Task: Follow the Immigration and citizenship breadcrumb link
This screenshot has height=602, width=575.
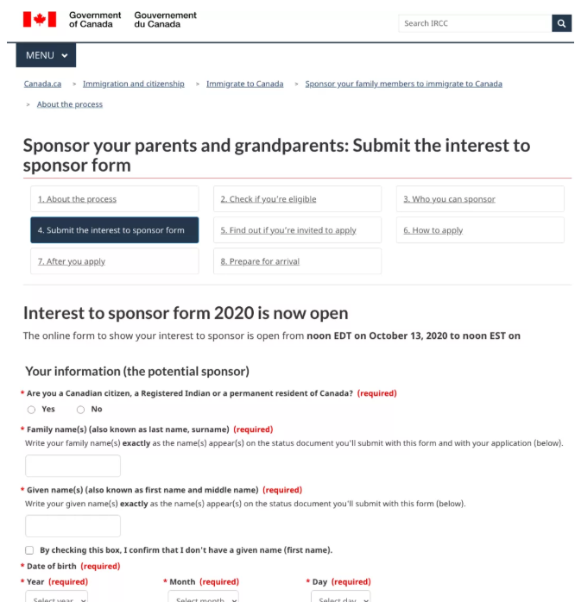Action: point(134,84)
